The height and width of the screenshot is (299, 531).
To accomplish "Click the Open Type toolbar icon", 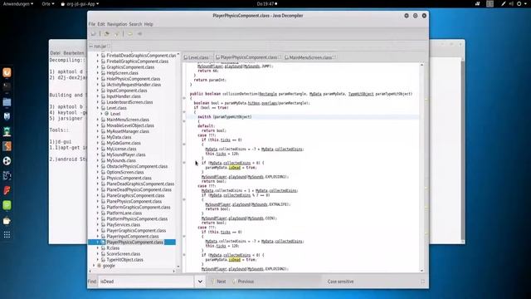I will [107, 34].
